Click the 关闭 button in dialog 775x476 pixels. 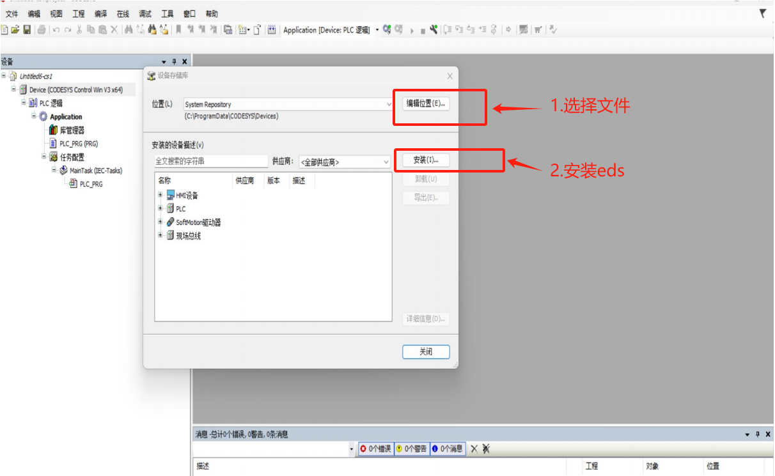pos(426,351)
